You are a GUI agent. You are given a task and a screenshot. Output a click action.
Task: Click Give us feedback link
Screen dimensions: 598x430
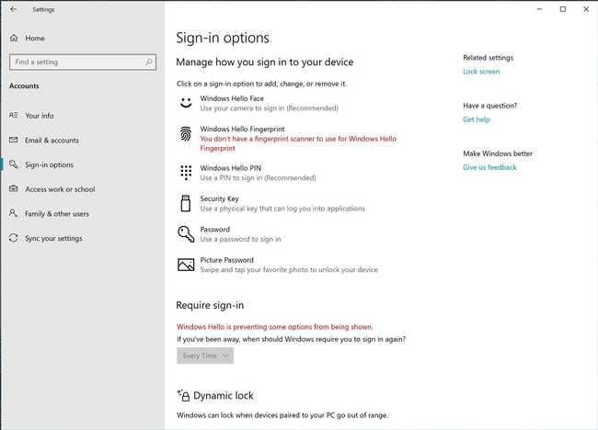pos(489,167)
